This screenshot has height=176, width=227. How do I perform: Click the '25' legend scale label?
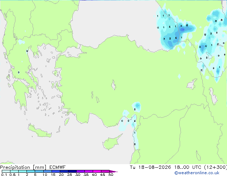[69, 175]
